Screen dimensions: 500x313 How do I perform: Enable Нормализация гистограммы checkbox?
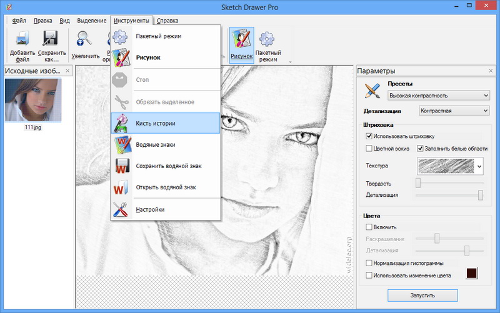[x=369, y=263]
